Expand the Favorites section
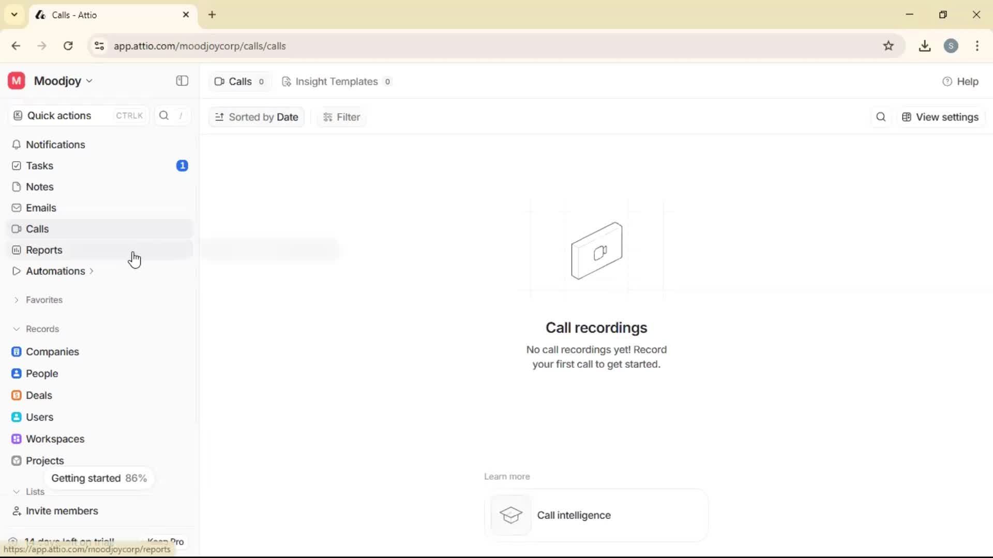The width and height of the screenshot is (993, 558). coord(44,300)
